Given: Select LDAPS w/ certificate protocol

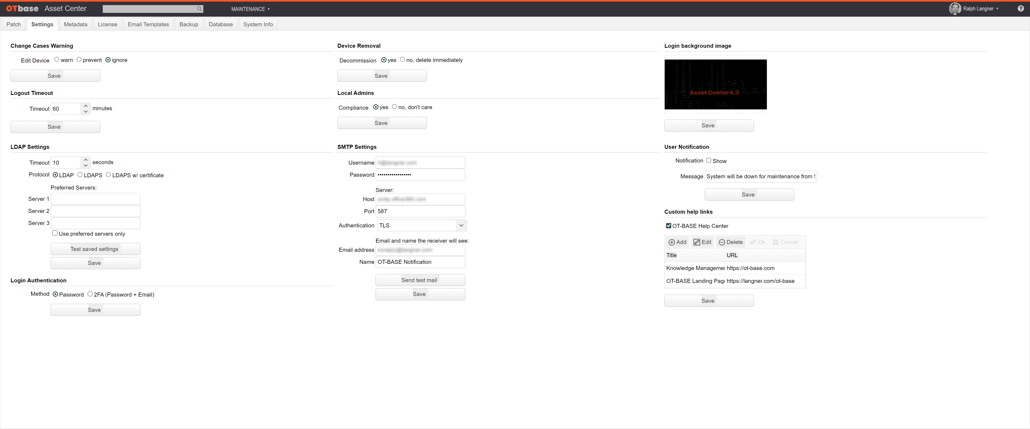Looking at the screenshot, I should tap(108, 175).
